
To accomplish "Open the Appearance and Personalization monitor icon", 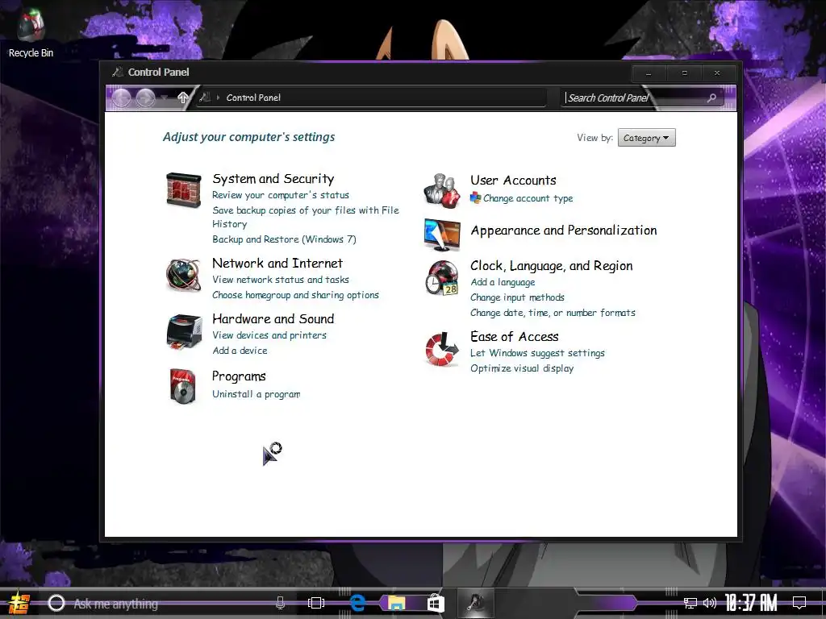I will coord(442,235).
